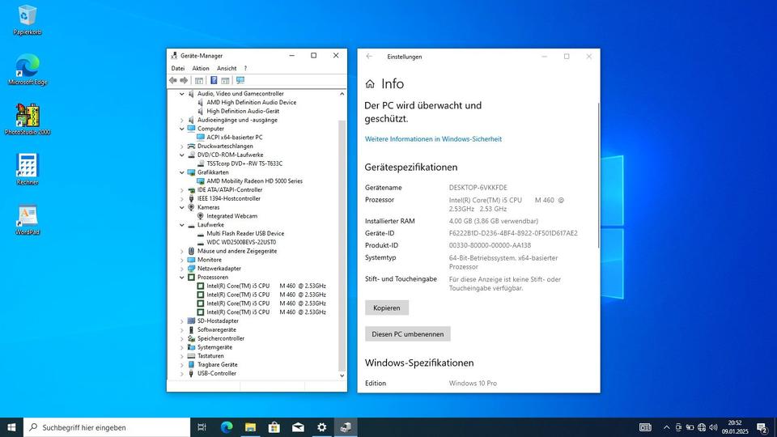The image size is (777, 437).
Task: Select AMD High Definition Audio Device
Action: point(251,103)
